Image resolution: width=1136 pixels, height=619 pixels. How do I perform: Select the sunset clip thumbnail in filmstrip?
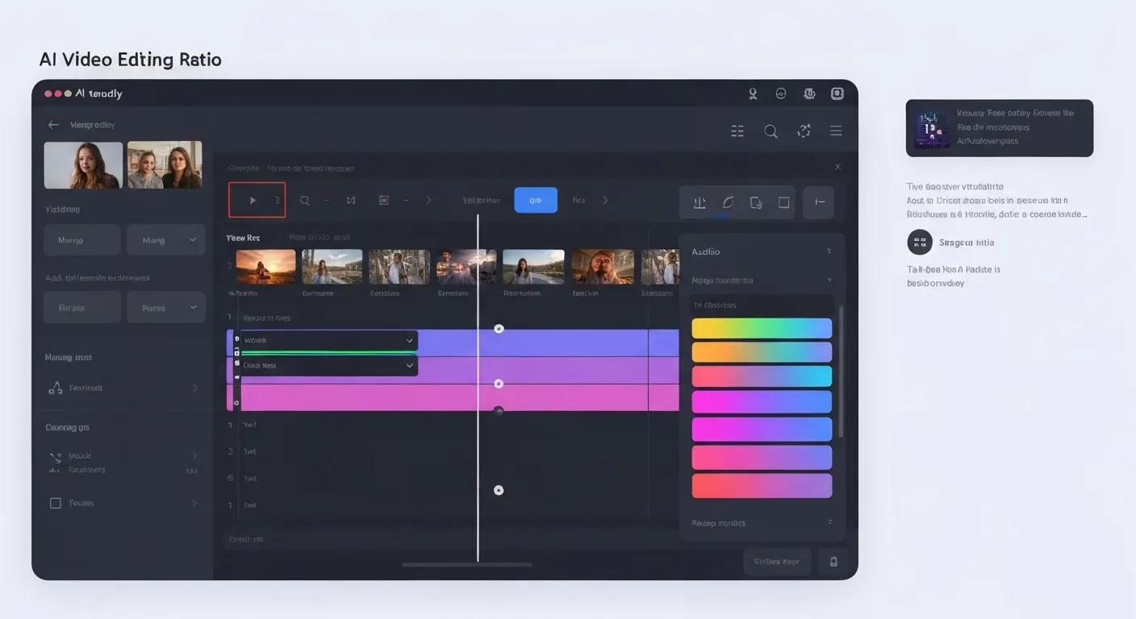265,267
